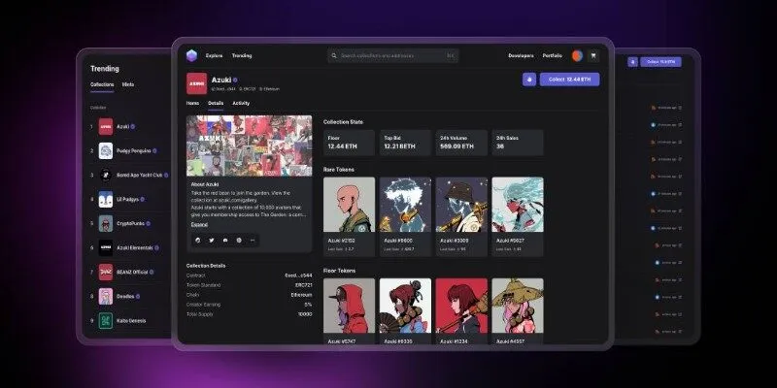777x388 pixels.
Task: Open the Explore page
Action: pyautogui.click(x=214, y=55)
